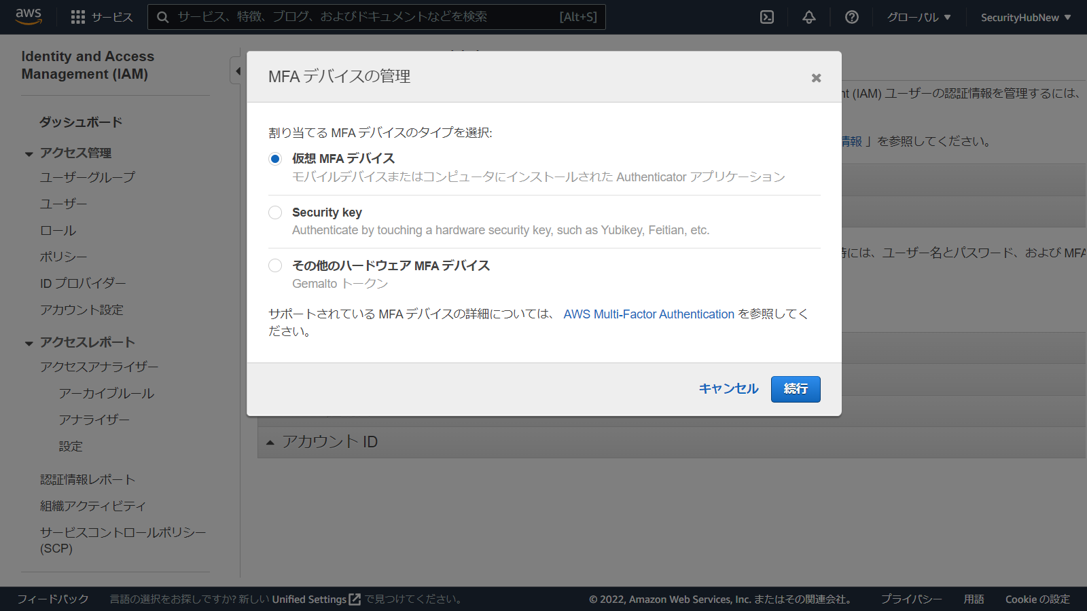Viewport: 1087px width, 611px height.
Task: Click the Unified Settings external link icon
Action: [355, 599]
